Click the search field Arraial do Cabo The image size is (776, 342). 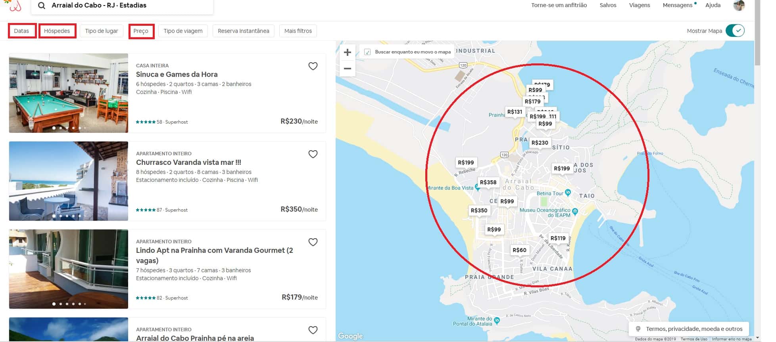point(122,6)
